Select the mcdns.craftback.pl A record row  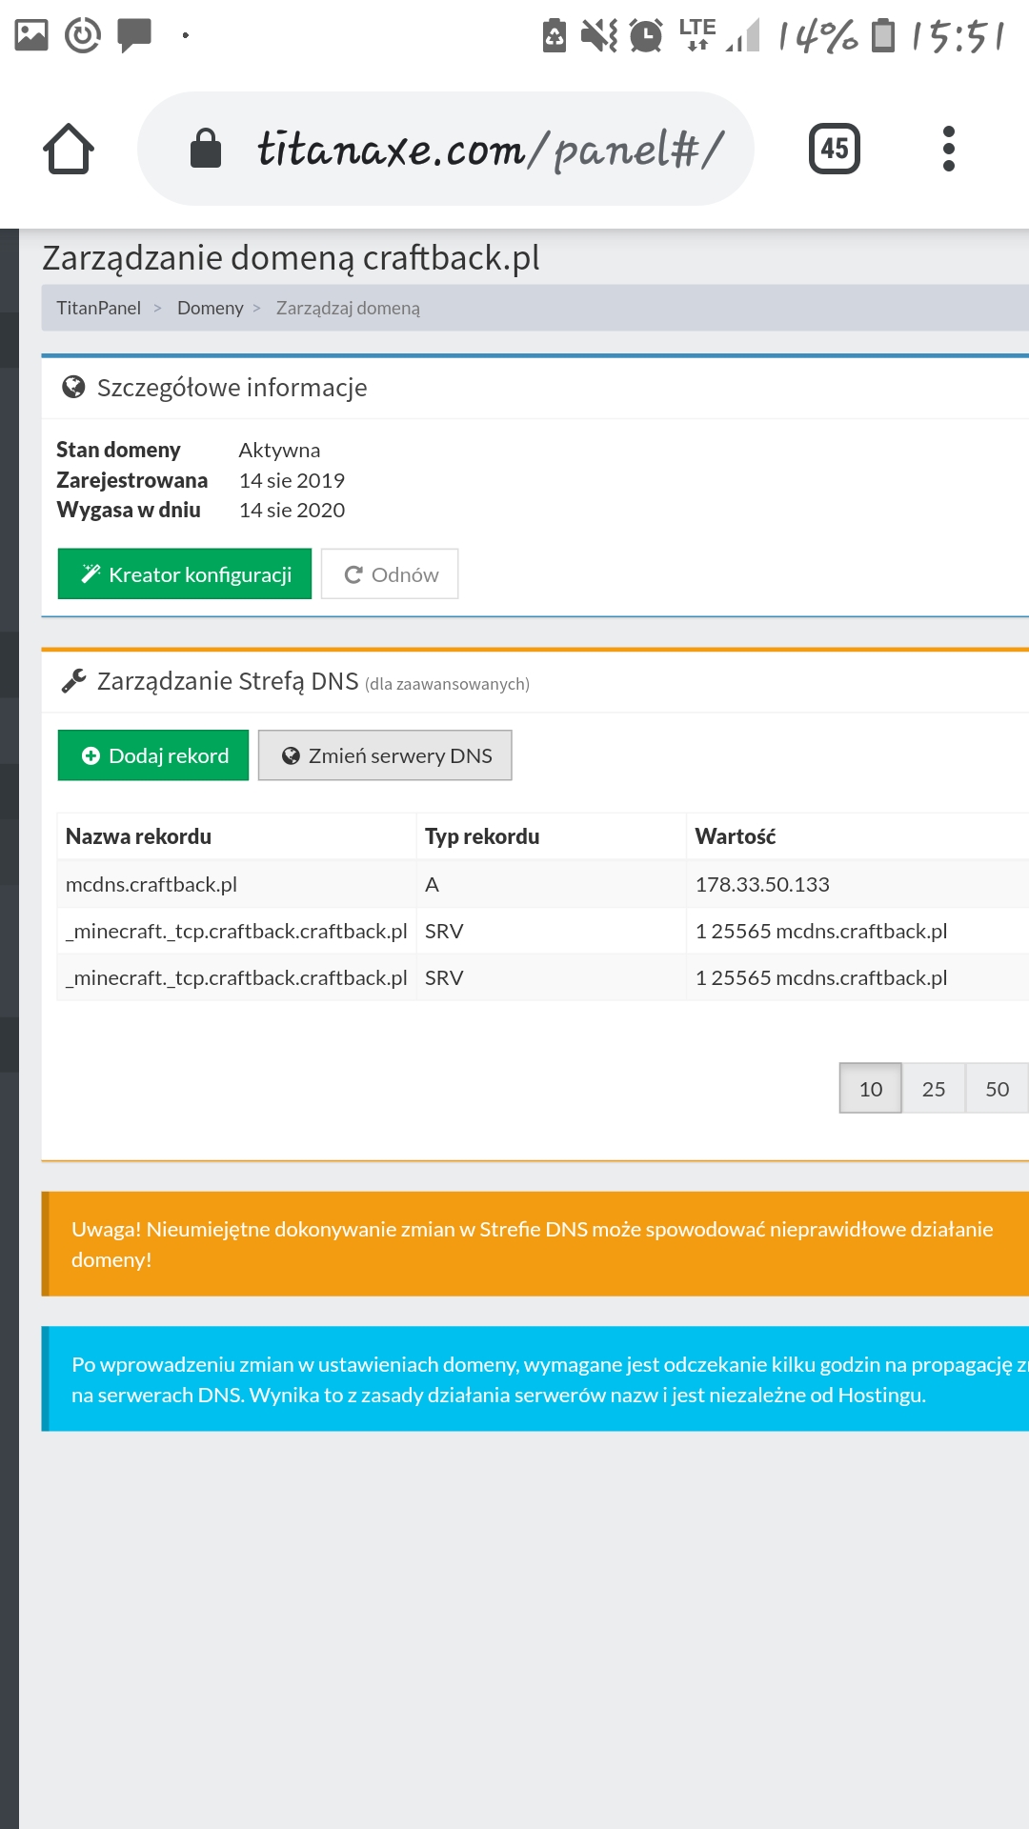click(152, 884)
